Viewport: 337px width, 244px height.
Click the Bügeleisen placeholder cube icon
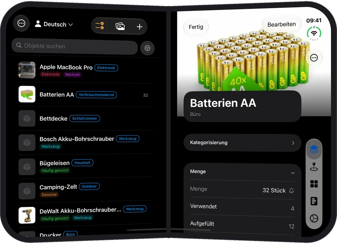click(27, 167)
